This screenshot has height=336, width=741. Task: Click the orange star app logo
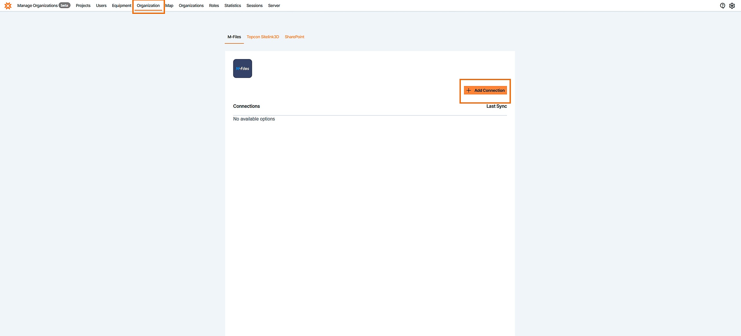[x=8, y=5]
